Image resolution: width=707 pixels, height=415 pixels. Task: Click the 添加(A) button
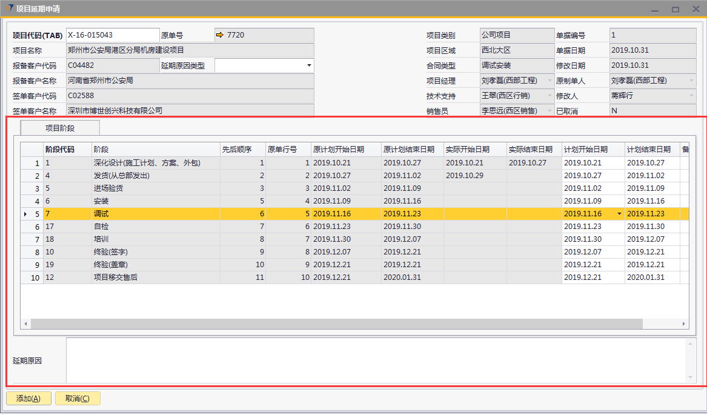pyautogui.click(x=28, y=399)
